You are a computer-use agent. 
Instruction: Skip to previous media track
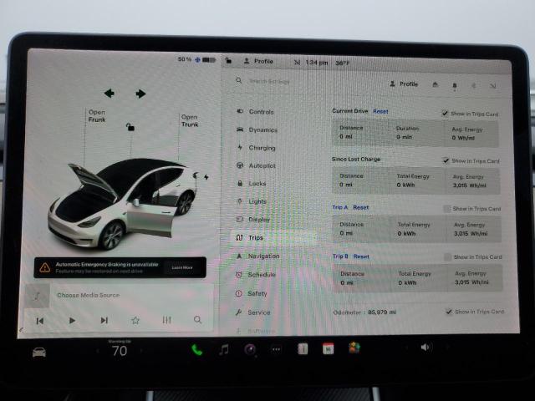point(40,321)
